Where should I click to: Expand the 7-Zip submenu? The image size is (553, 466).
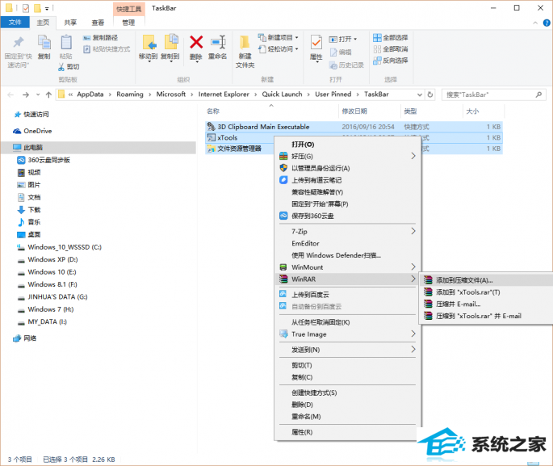tap(348, 232)
